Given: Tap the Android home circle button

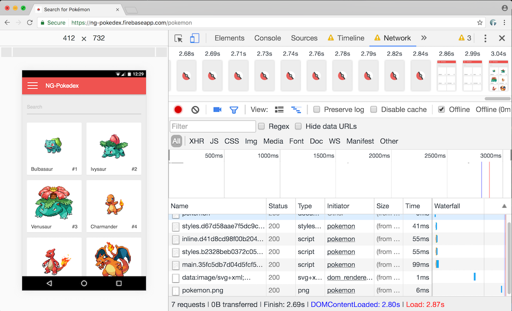Looking at the screenshot, I should 84,283.
